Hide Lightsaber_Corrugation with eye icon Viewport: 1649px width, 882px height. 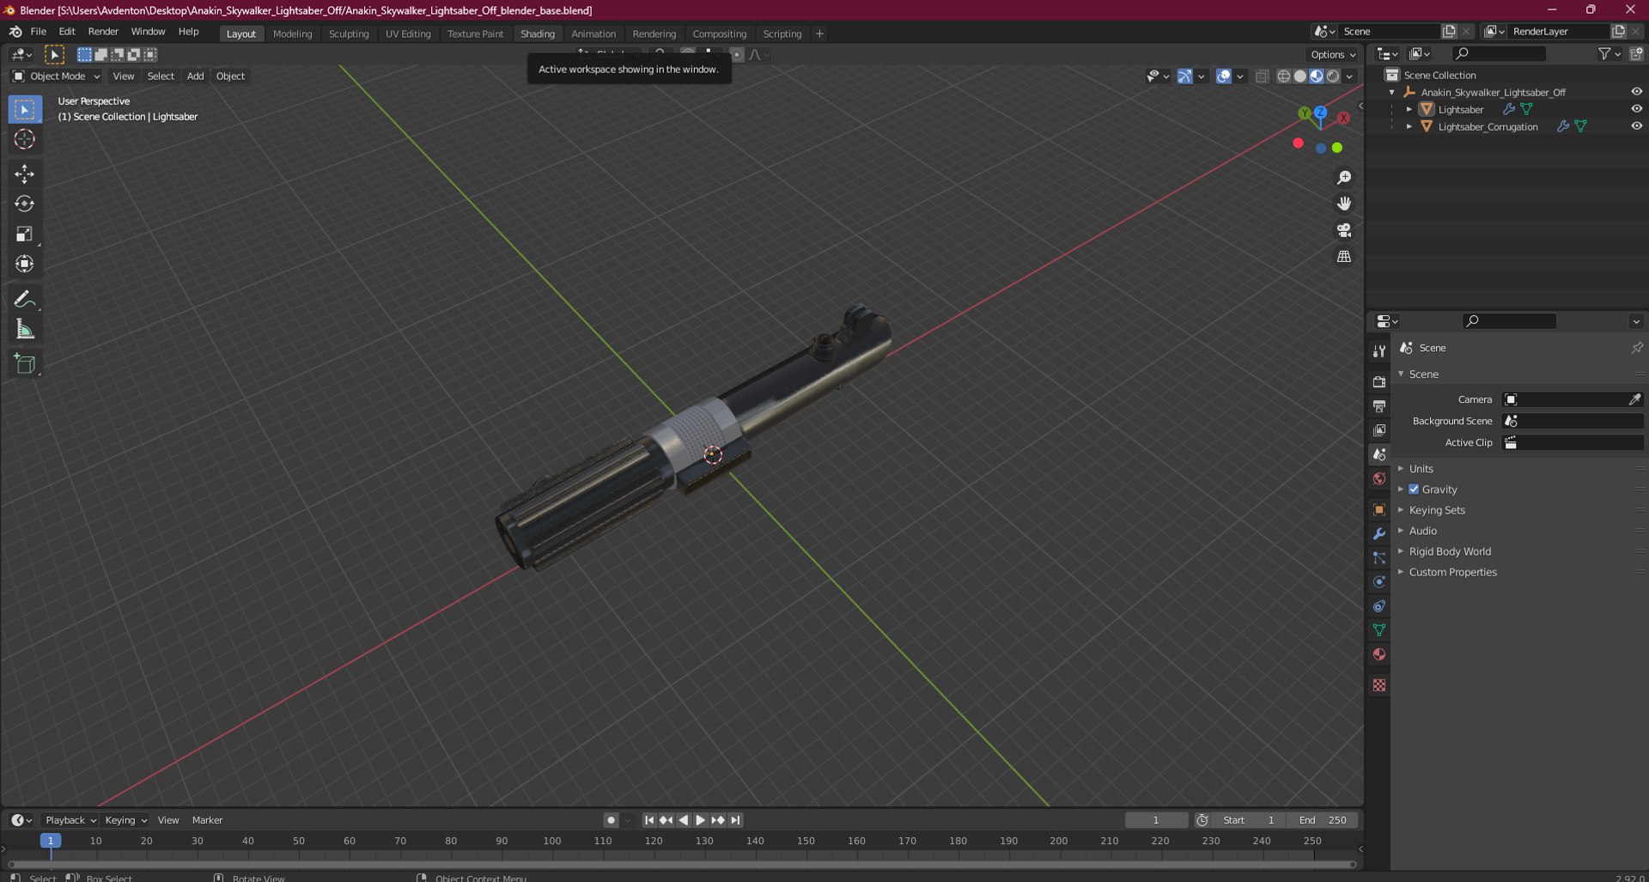pos(1636,126)
